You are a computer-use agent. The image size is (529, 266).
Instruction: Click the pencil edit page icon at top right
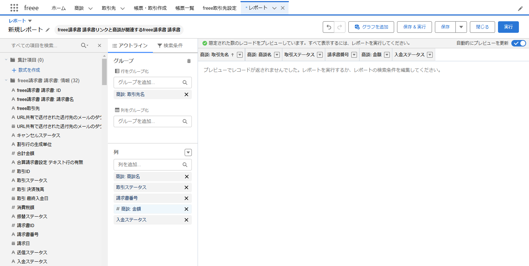click(520, 8)
